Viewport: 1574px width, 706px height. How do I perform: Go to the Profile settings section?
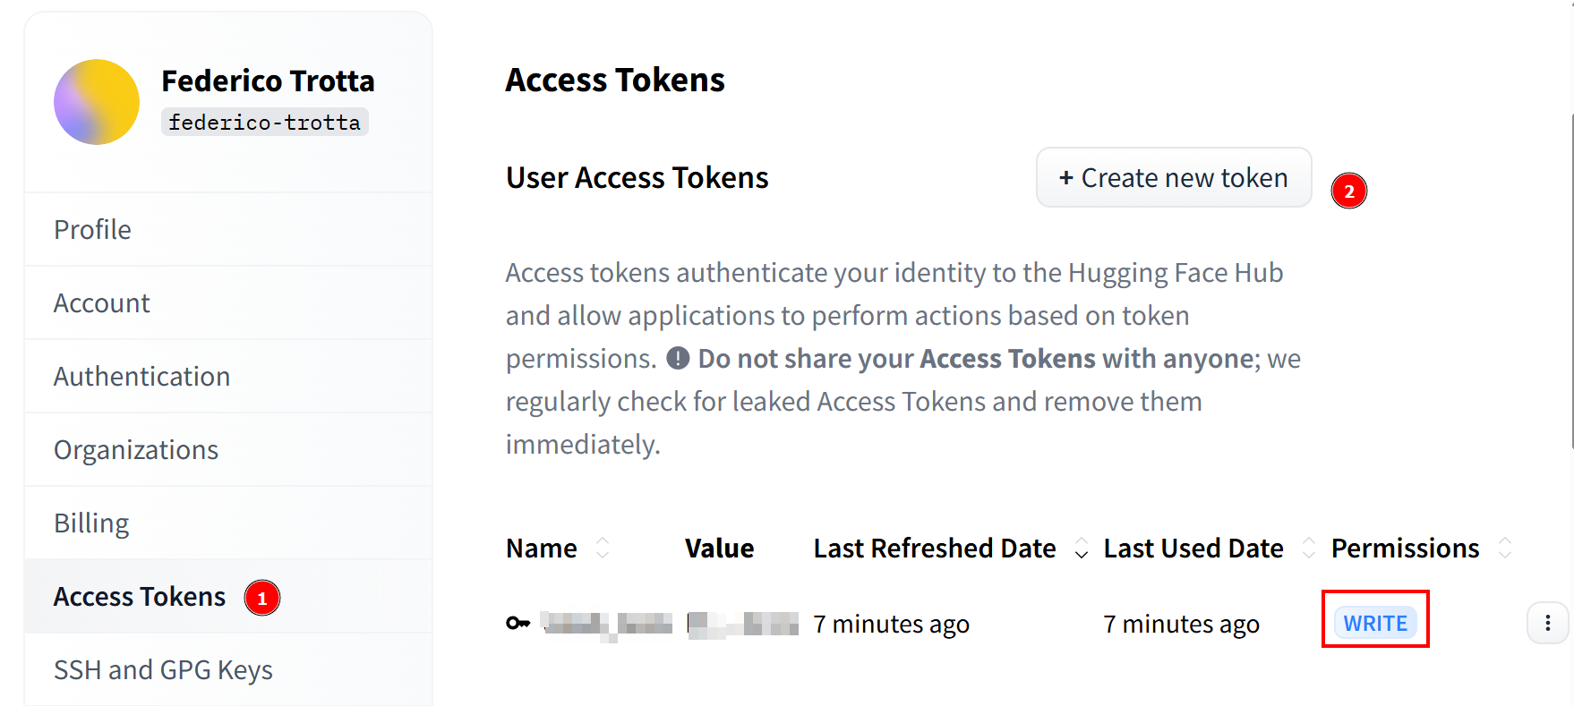tap(92, 229)
